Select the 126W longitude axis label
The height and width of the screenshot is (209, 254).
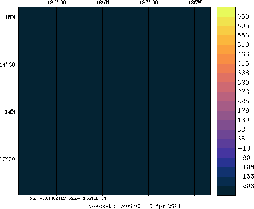click(102, 3)
